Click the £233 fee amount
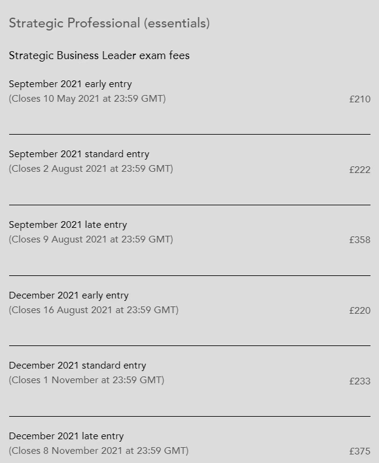 [360, 381]
